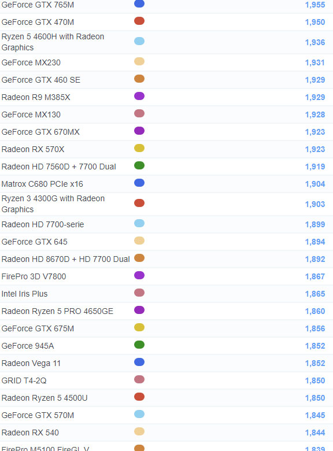
Task: Select Radeon HD 7700-serie
Action: pos(43,224)
